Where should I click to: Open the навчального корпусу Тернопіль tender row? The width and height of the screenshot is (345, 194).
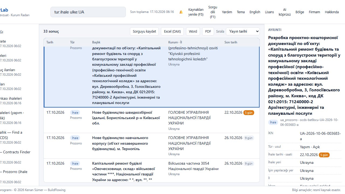[151, 146]
